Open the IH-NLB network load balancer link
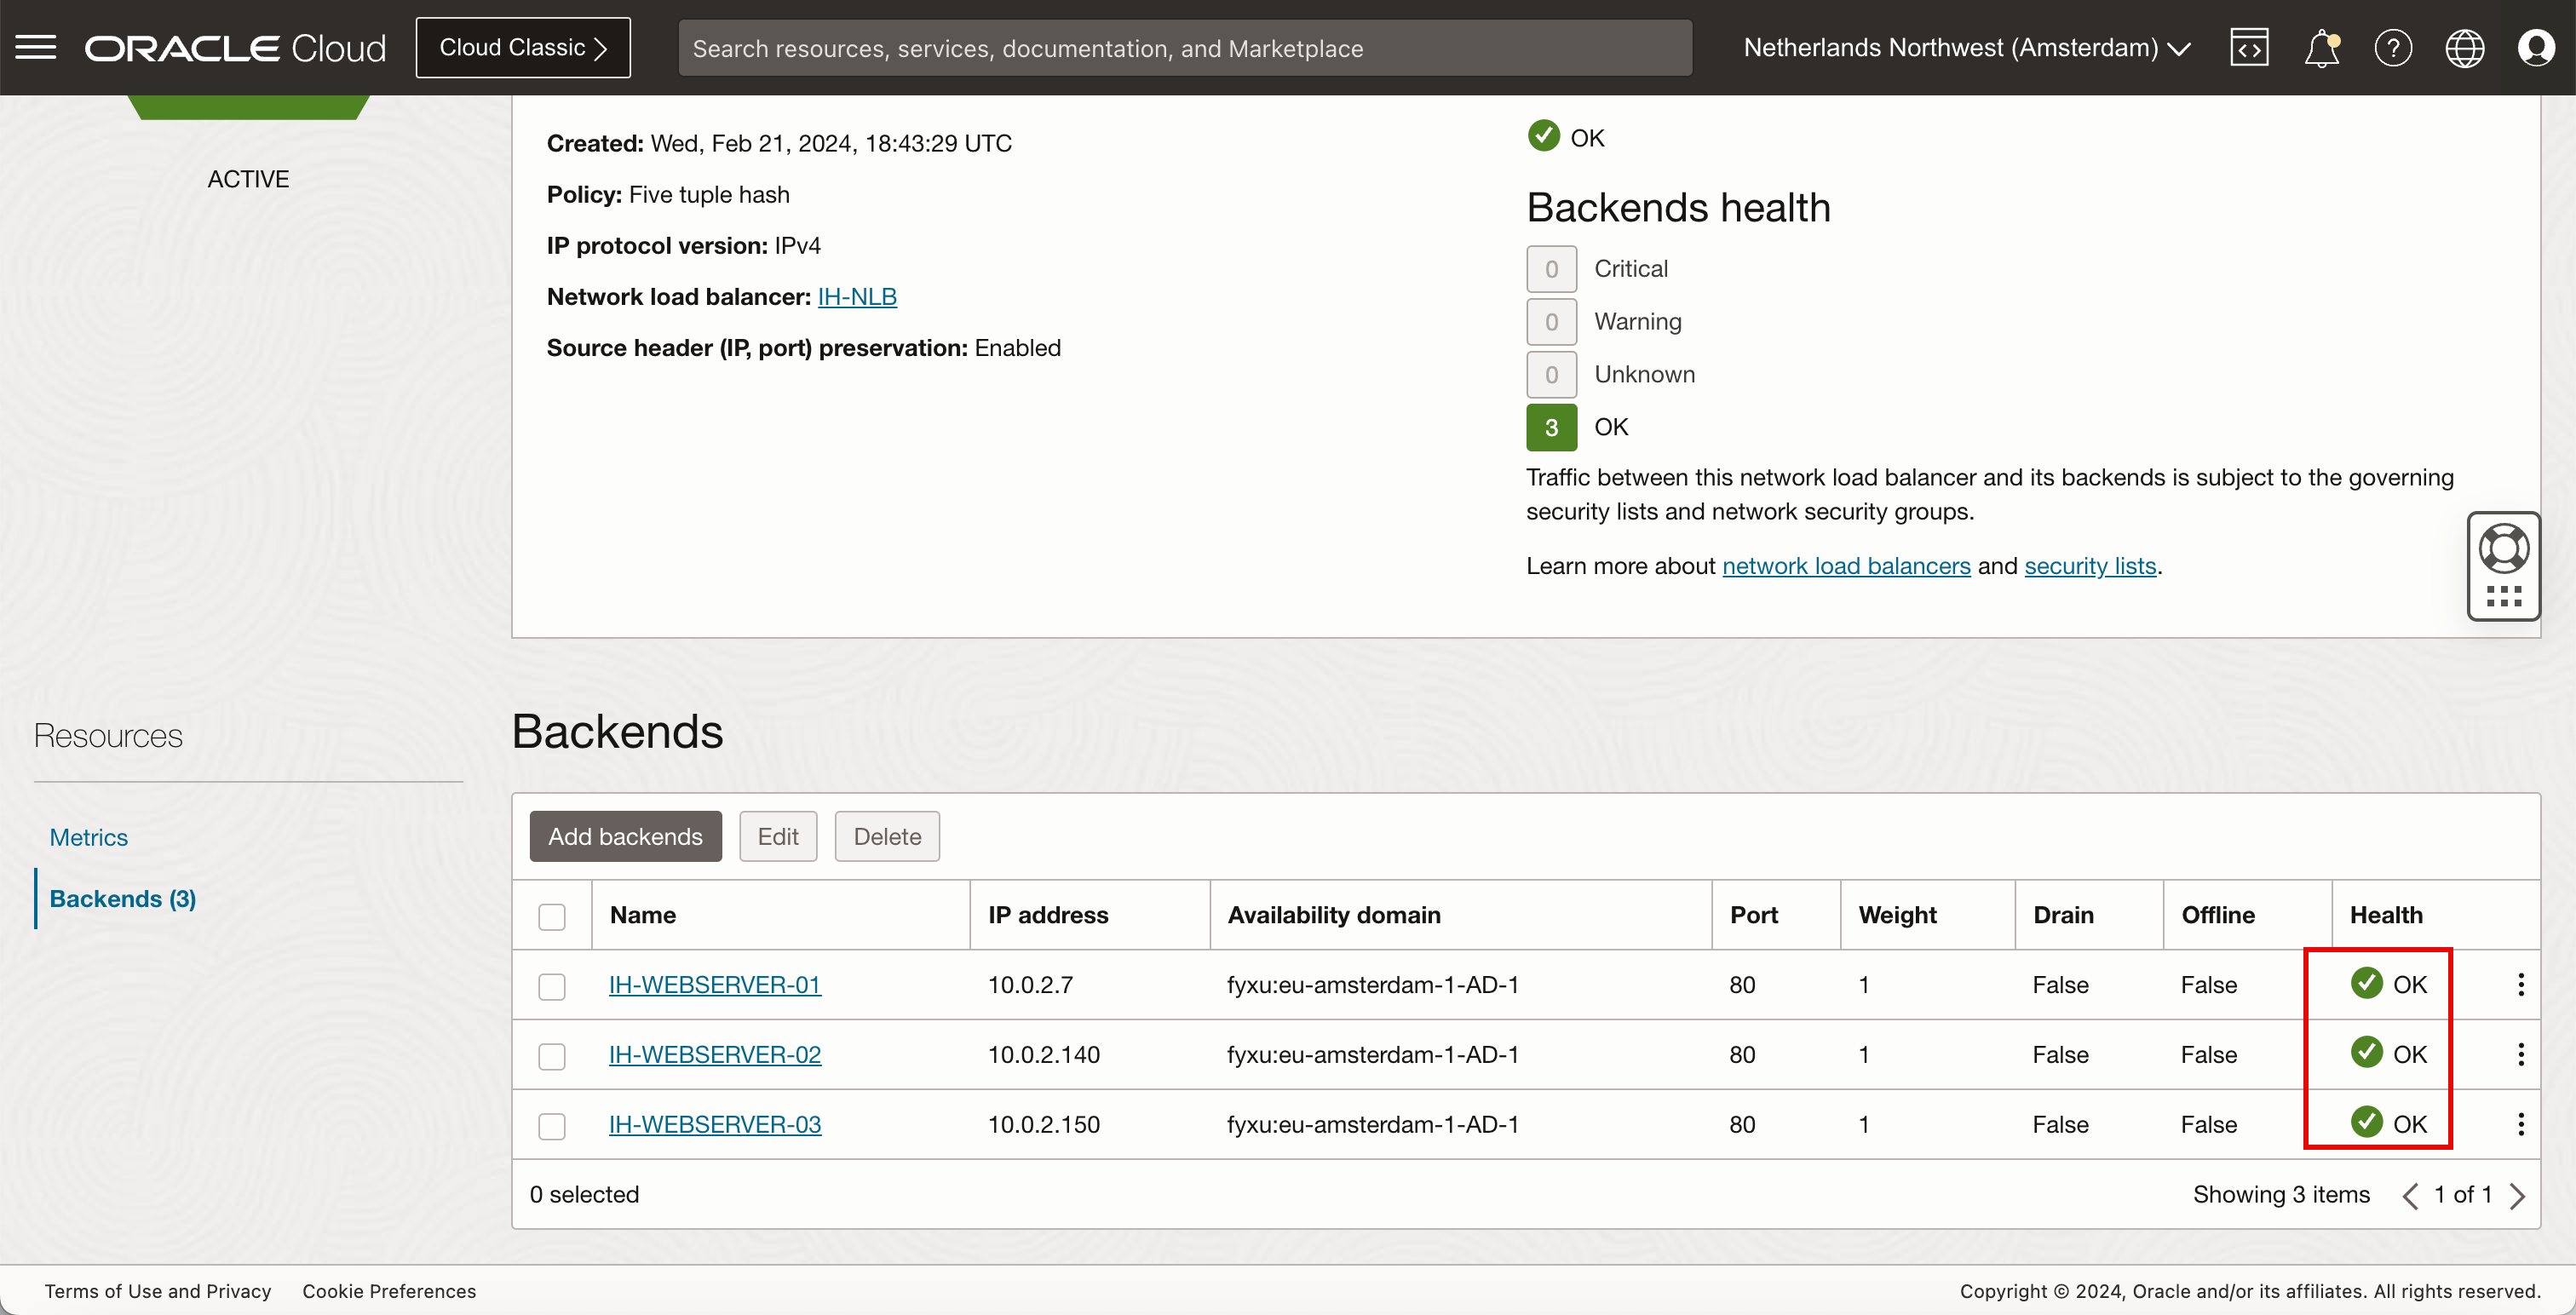2576x1315 pixels. click(857, 297)
